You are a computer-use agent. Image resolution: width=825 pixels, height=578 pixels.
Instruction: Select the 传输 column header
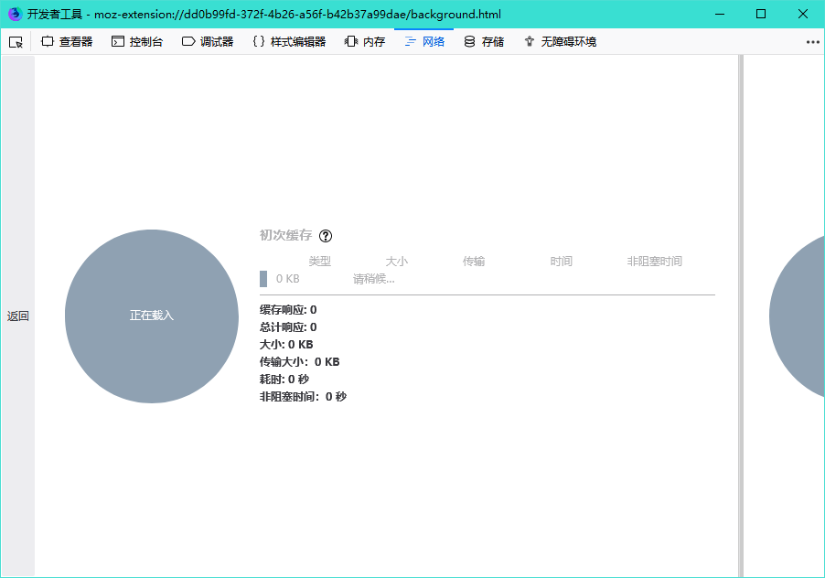point(474,261)
